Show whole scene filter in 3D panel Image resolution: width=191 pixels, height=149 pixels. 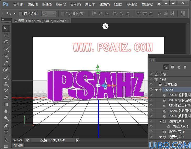(166, 67)
